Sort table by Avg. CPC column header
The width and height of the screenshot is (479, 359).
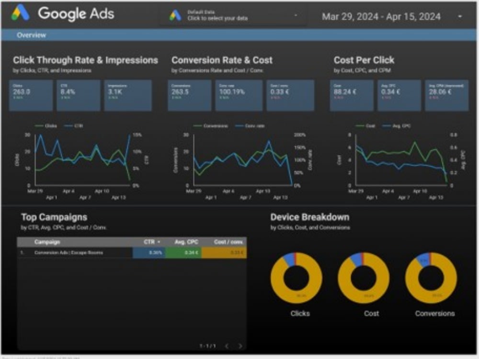click(186, 242)
